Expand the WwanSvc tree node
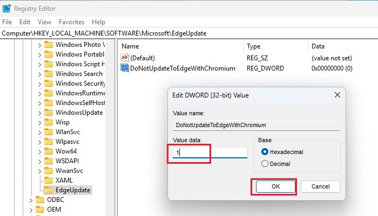378x216 pixels. [39, 171]
